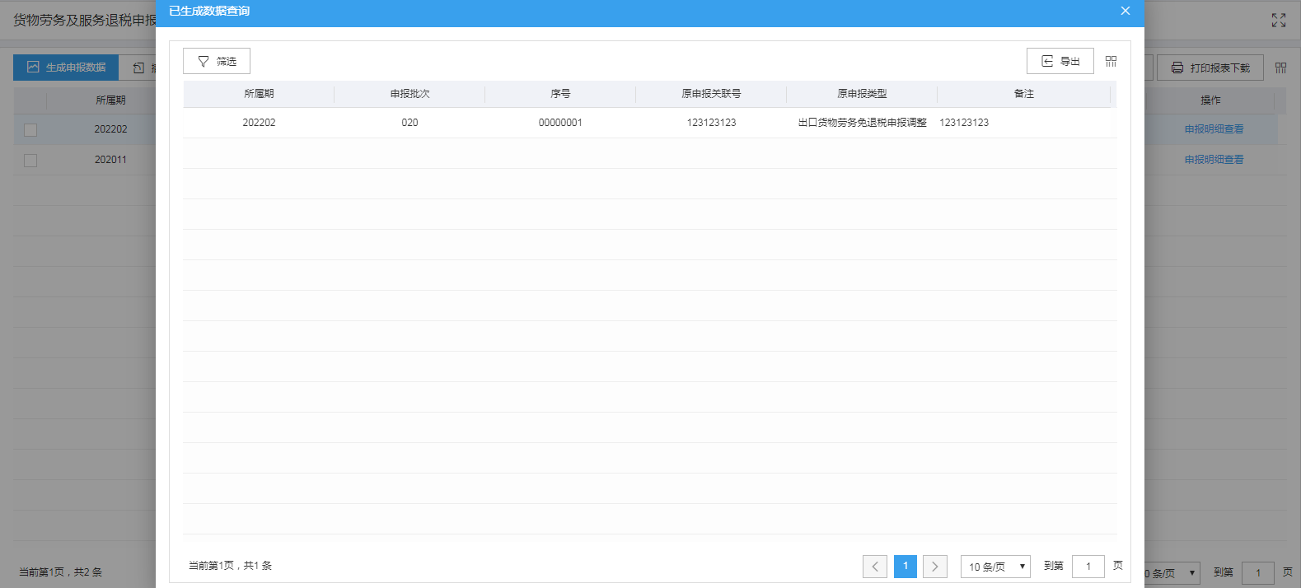
Task: Click the dialog 到第 page number field
Action: (x=1088, y=567)
